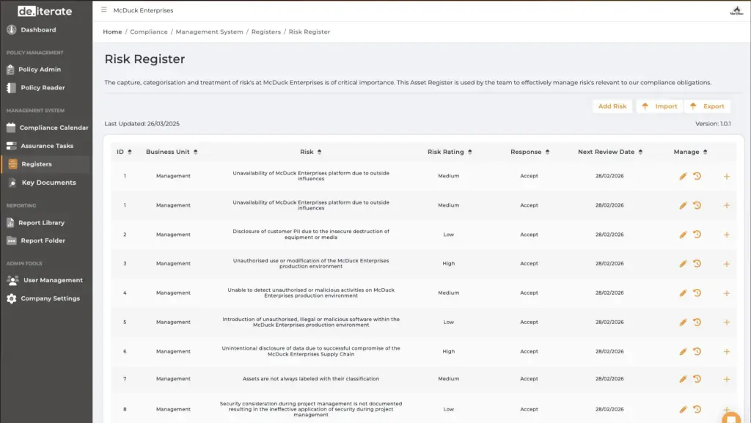The width and height of the screenshot is (751, 423).
Task: Click the de.iterate logo
Action: pyautogui.click(x=45, y=11)
